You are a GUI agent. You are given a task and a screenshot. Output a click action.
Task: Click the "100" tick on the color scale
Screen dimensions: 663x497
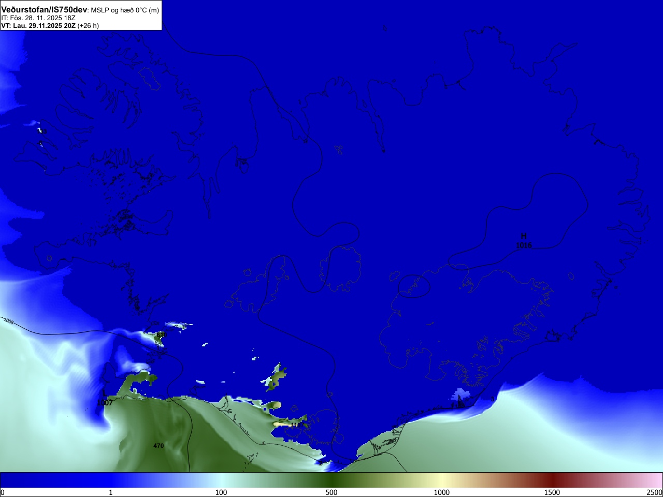pyautogui.click(x=221, y=492)
